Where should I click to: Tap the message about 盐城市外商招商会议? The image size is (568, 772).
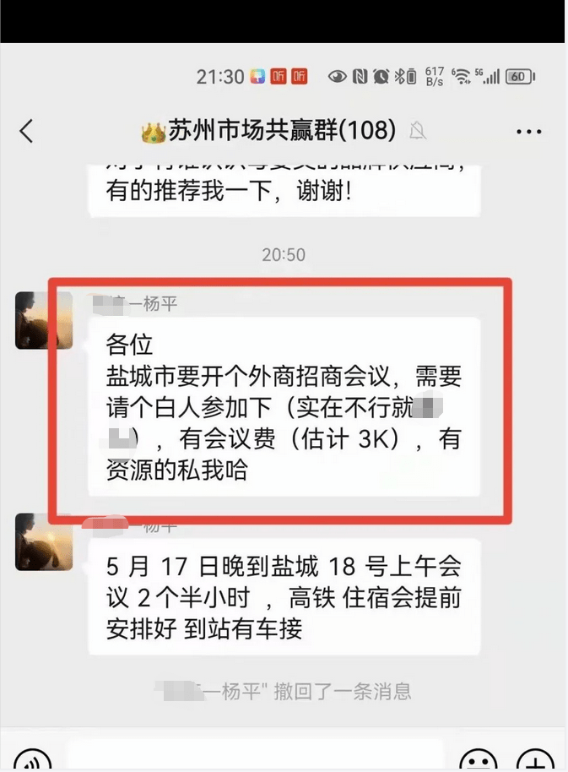[284, 406]
